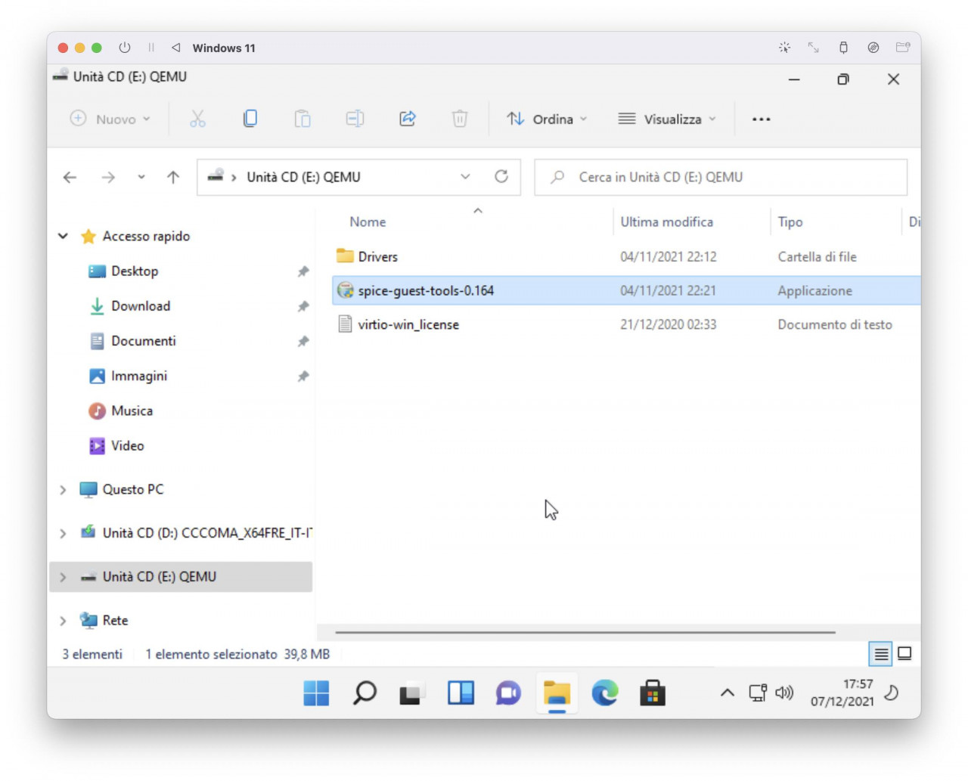Click the Share icon in toolbar
968x781 pixels.
tap(408, 119)
